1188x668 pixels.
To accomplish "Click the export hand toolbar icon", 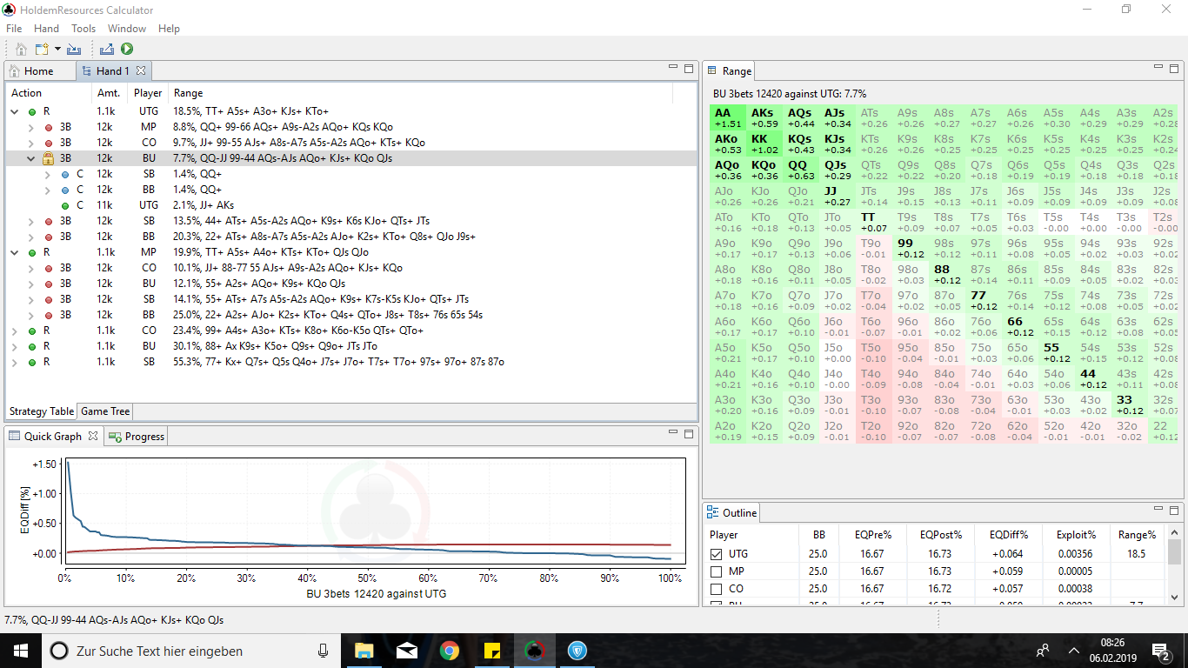I will click(108, 50).
